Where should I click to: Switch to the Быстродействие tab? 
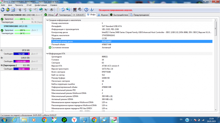119,15
